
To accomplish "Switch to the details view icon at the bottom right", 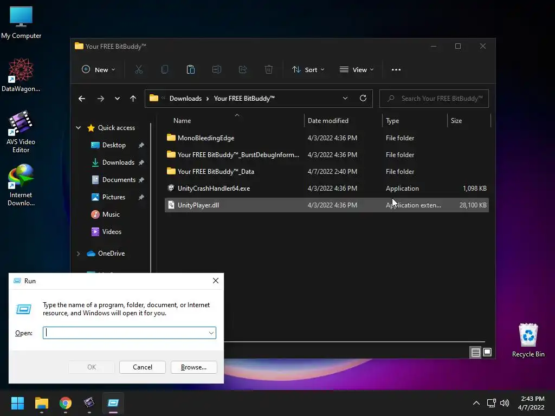I will click(x=475, y=352).
